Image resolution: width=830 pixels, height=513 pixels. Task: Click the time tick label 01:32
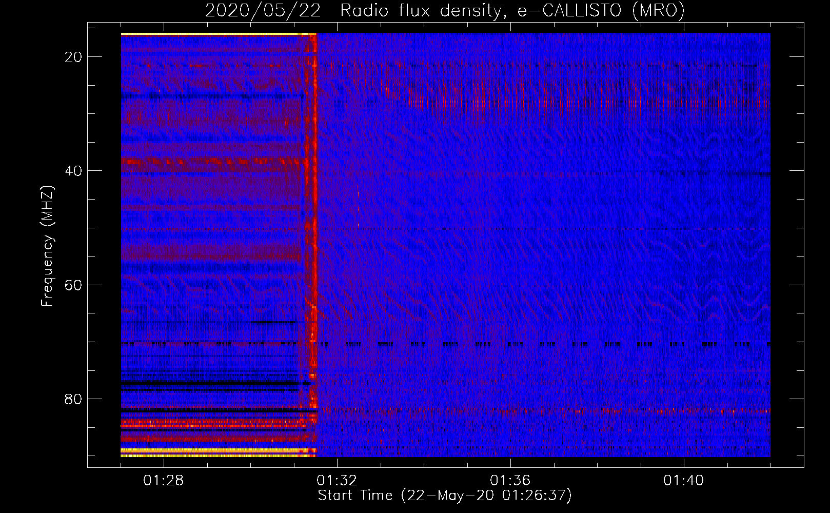337,481
